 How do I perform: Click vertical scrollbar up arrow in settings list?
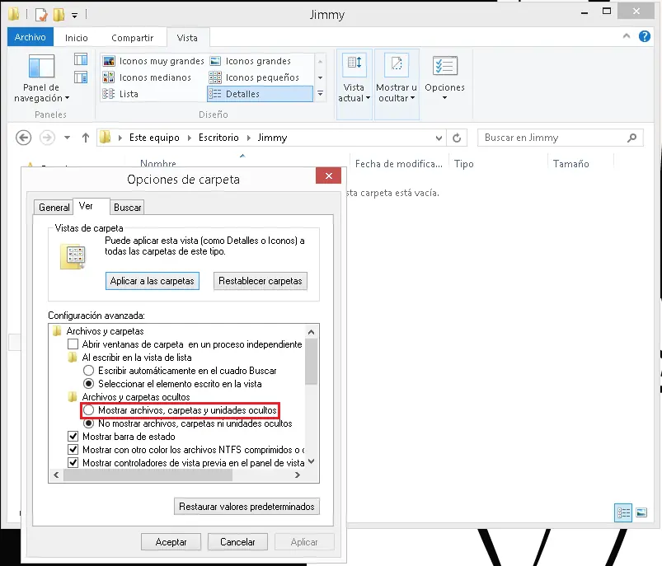(x=312, y=332)
